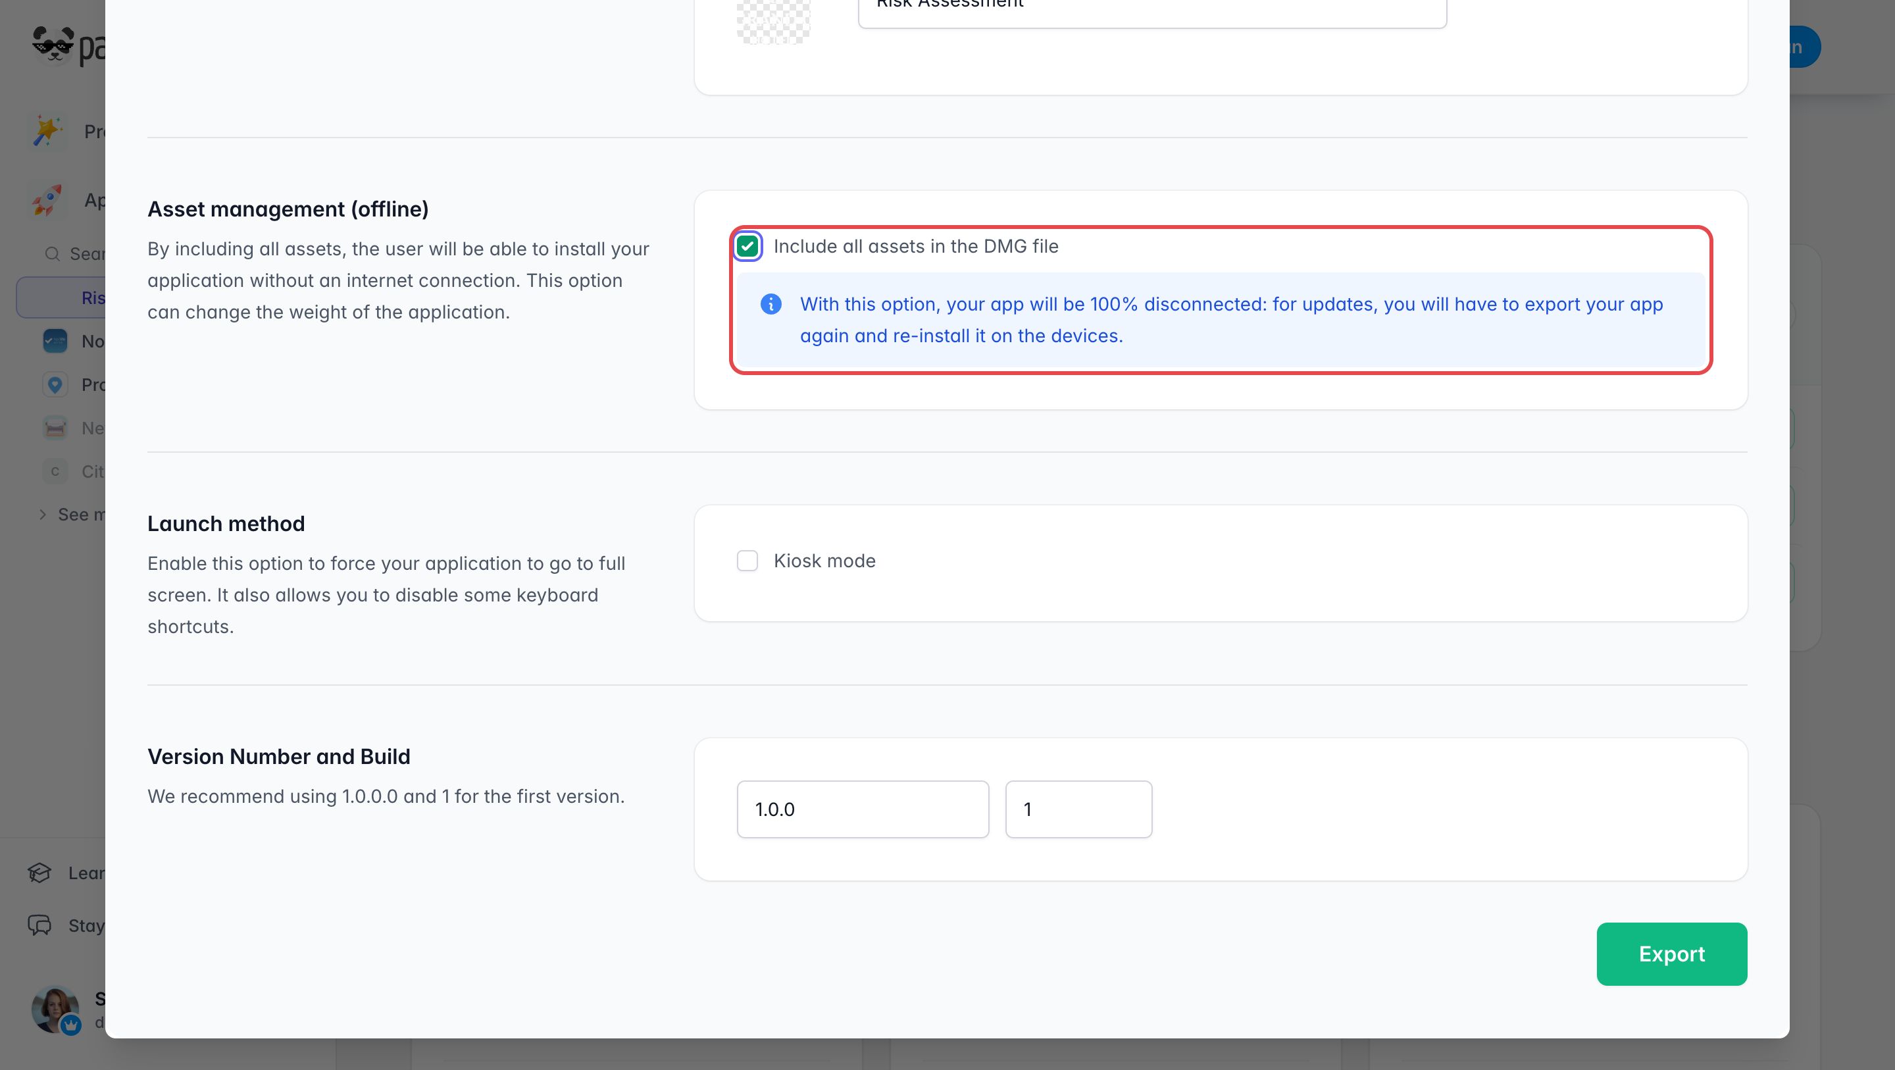
Task: Click the blue checkmark app icon
Action: coord(55,341)
